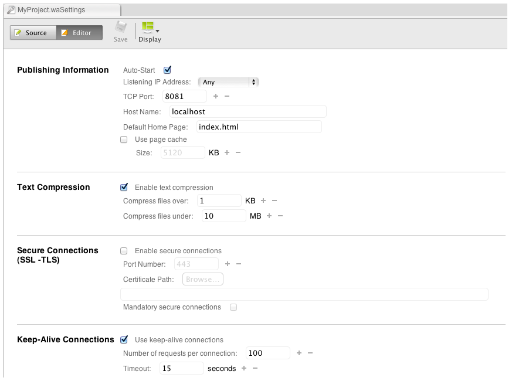Select the MyProject.waSettings tab
This screenshot has height=381, width=512.
[x=62, y=10]
